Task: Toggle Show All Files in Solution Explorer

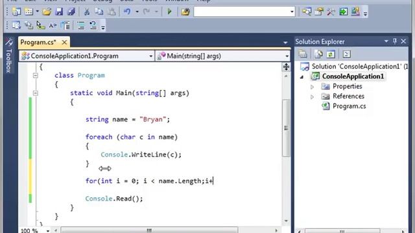Action: coord(318,54)
